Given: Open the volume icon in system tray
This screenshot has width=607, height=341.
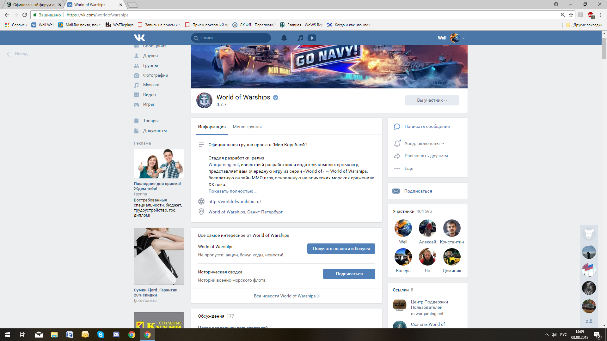Looking at the screenshot, I should 554,335.
